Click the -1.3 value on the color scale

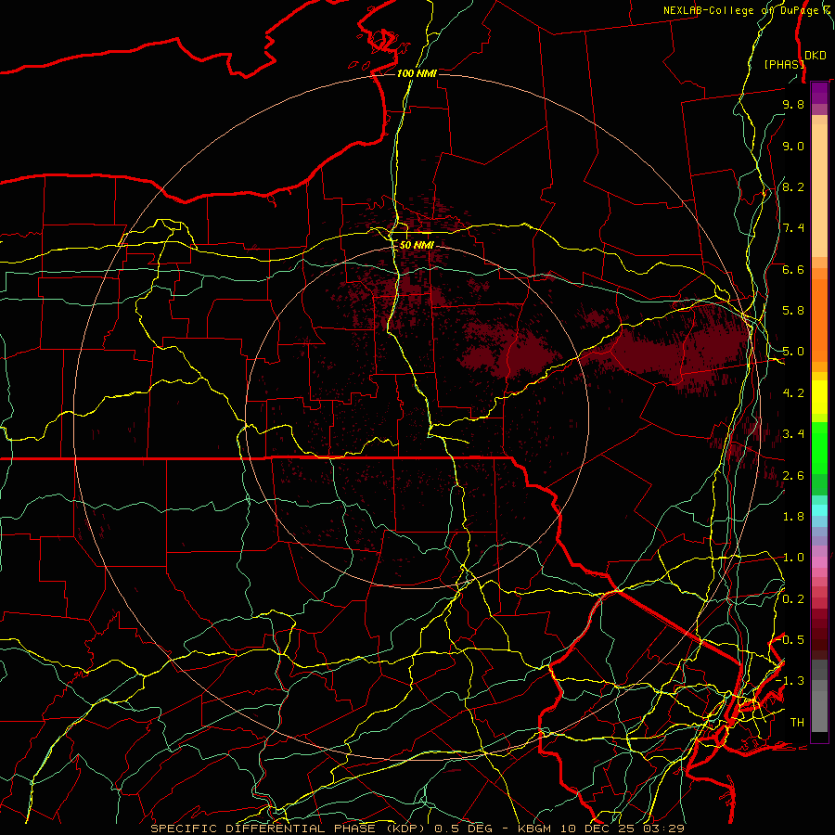(790, 681)
